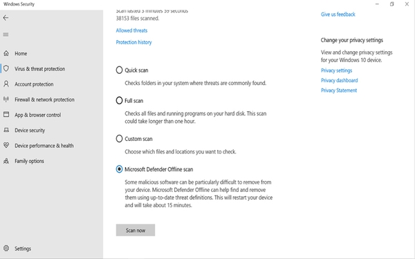This screenshot has height=259, width=415.
Task: Open the Allowed threats link
Action: pyautogui.click(x=131, y=30)
